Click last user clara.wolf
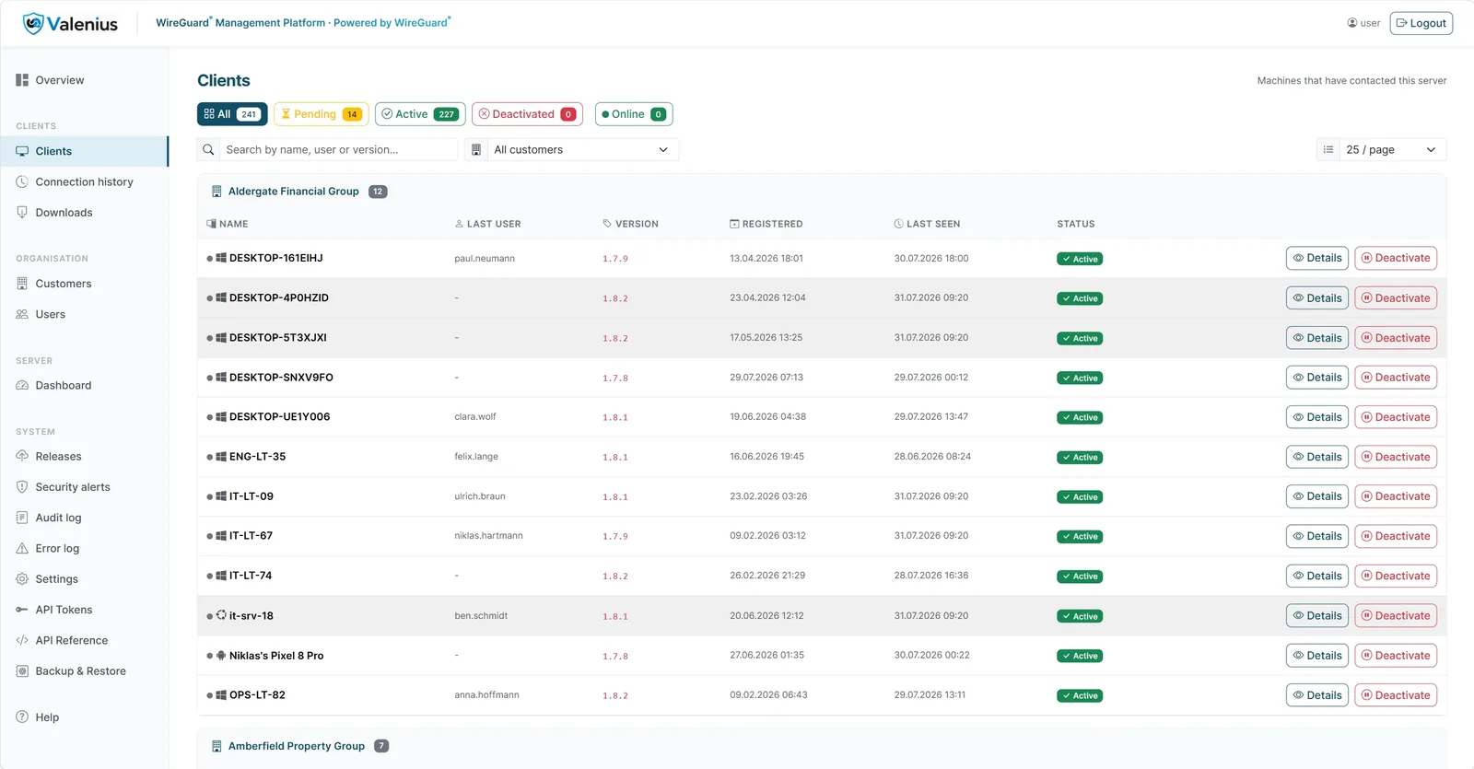The width and height of the screenshot is (1474, 769). 475,417
